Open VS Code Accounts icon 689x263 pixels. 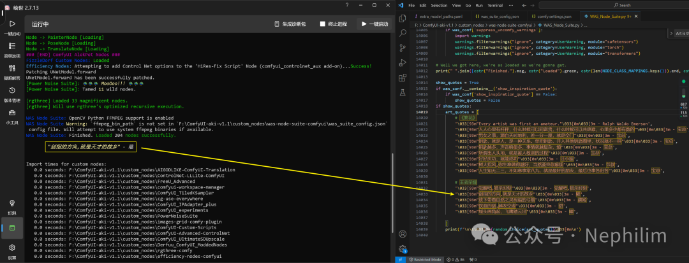(x=402, y=234)
